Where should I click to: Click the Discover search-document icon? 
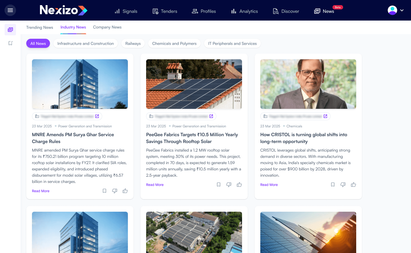coord(276,11)
